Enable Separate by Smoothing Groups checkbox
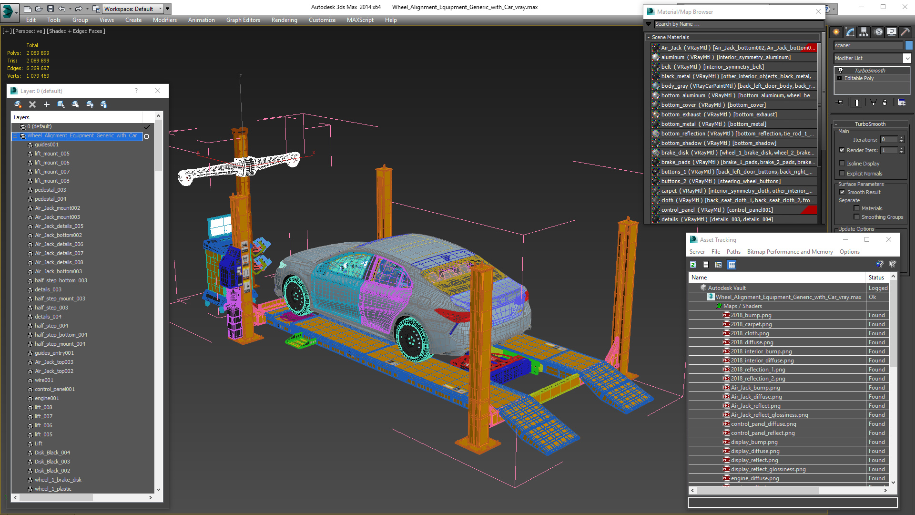Screen dimensions: 915x515 pyautogui.click(x=856, y=217)
